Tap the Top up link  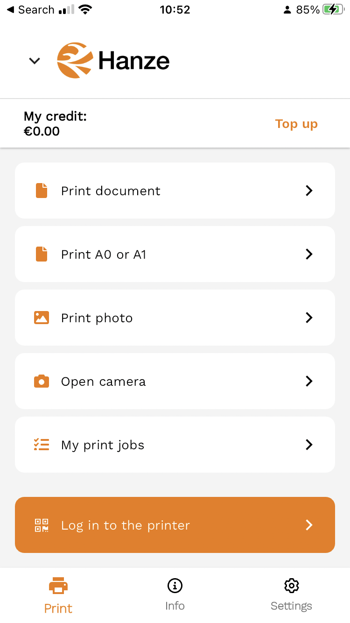pos(296,124)
